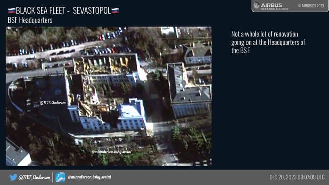The height and width of the screenshot is (185, 329).
Task: Click the BLACK SEA FLEET - SEVASTOPOL title
Action: [x=63, y=10]
